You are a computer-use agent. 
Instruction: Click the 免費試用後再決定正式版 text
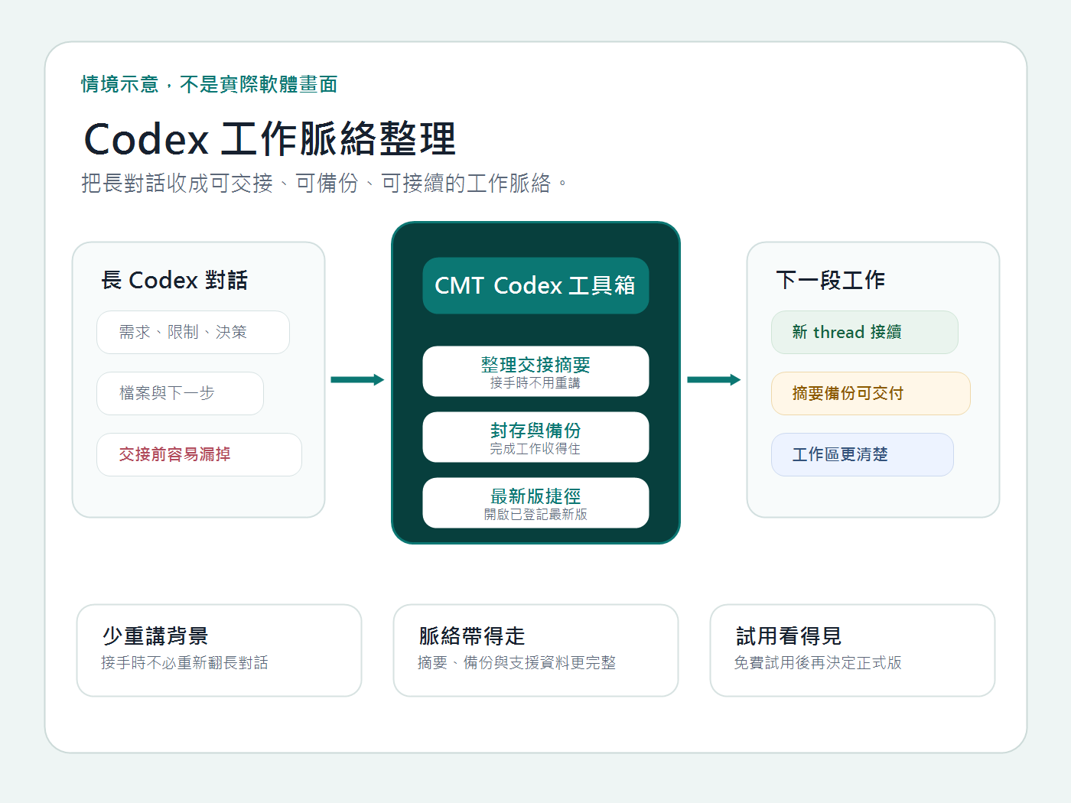818,663
